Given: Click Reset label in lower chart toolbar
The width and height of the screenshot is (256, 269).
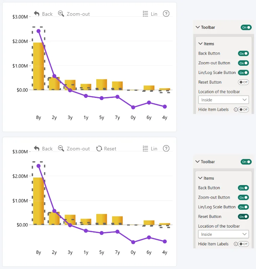Looking at the screenshot, I should (110, 149).
